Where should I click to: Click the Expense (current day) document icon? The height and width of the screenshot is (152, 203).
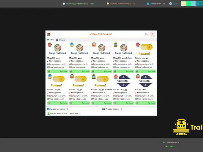click(108, 3)
